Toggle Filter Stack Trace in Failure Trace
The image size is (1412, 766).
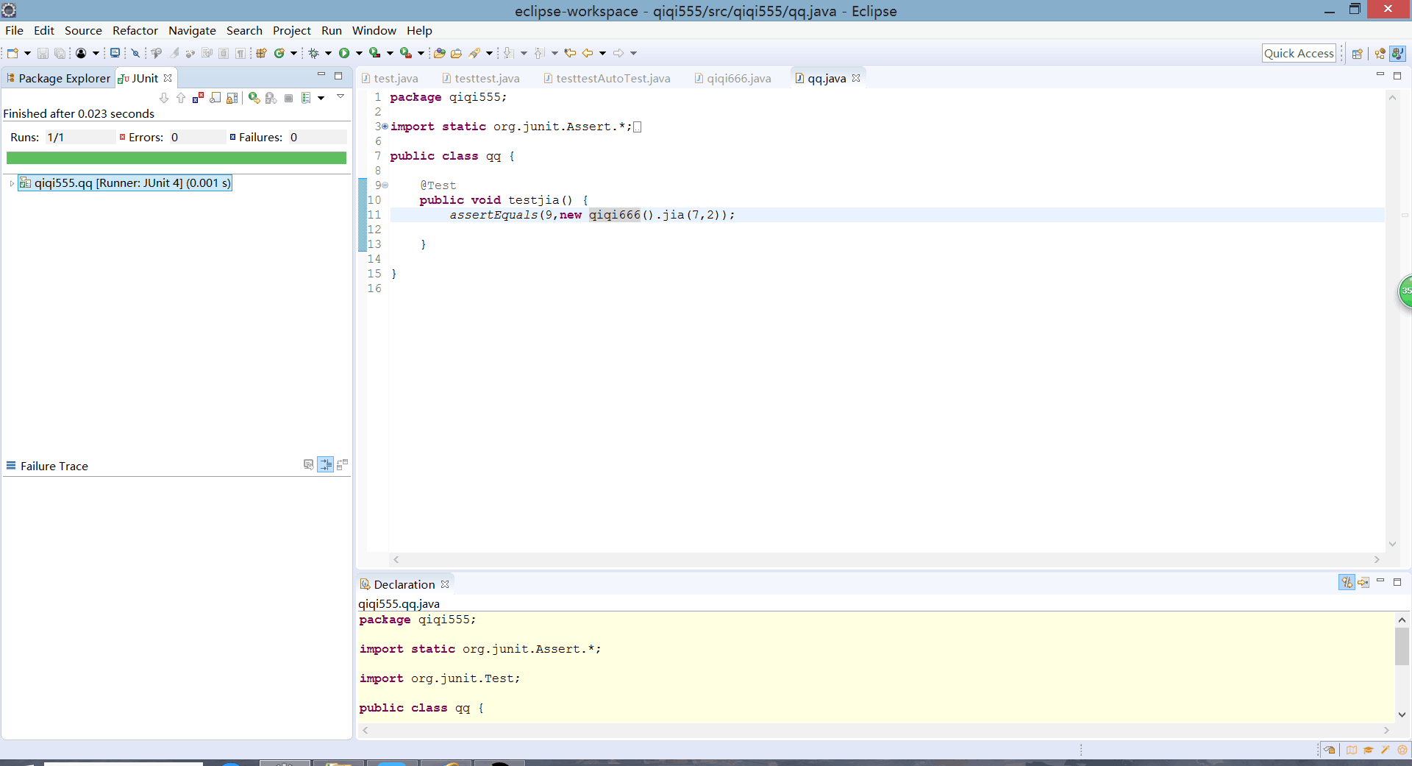[x=325, y=465]
